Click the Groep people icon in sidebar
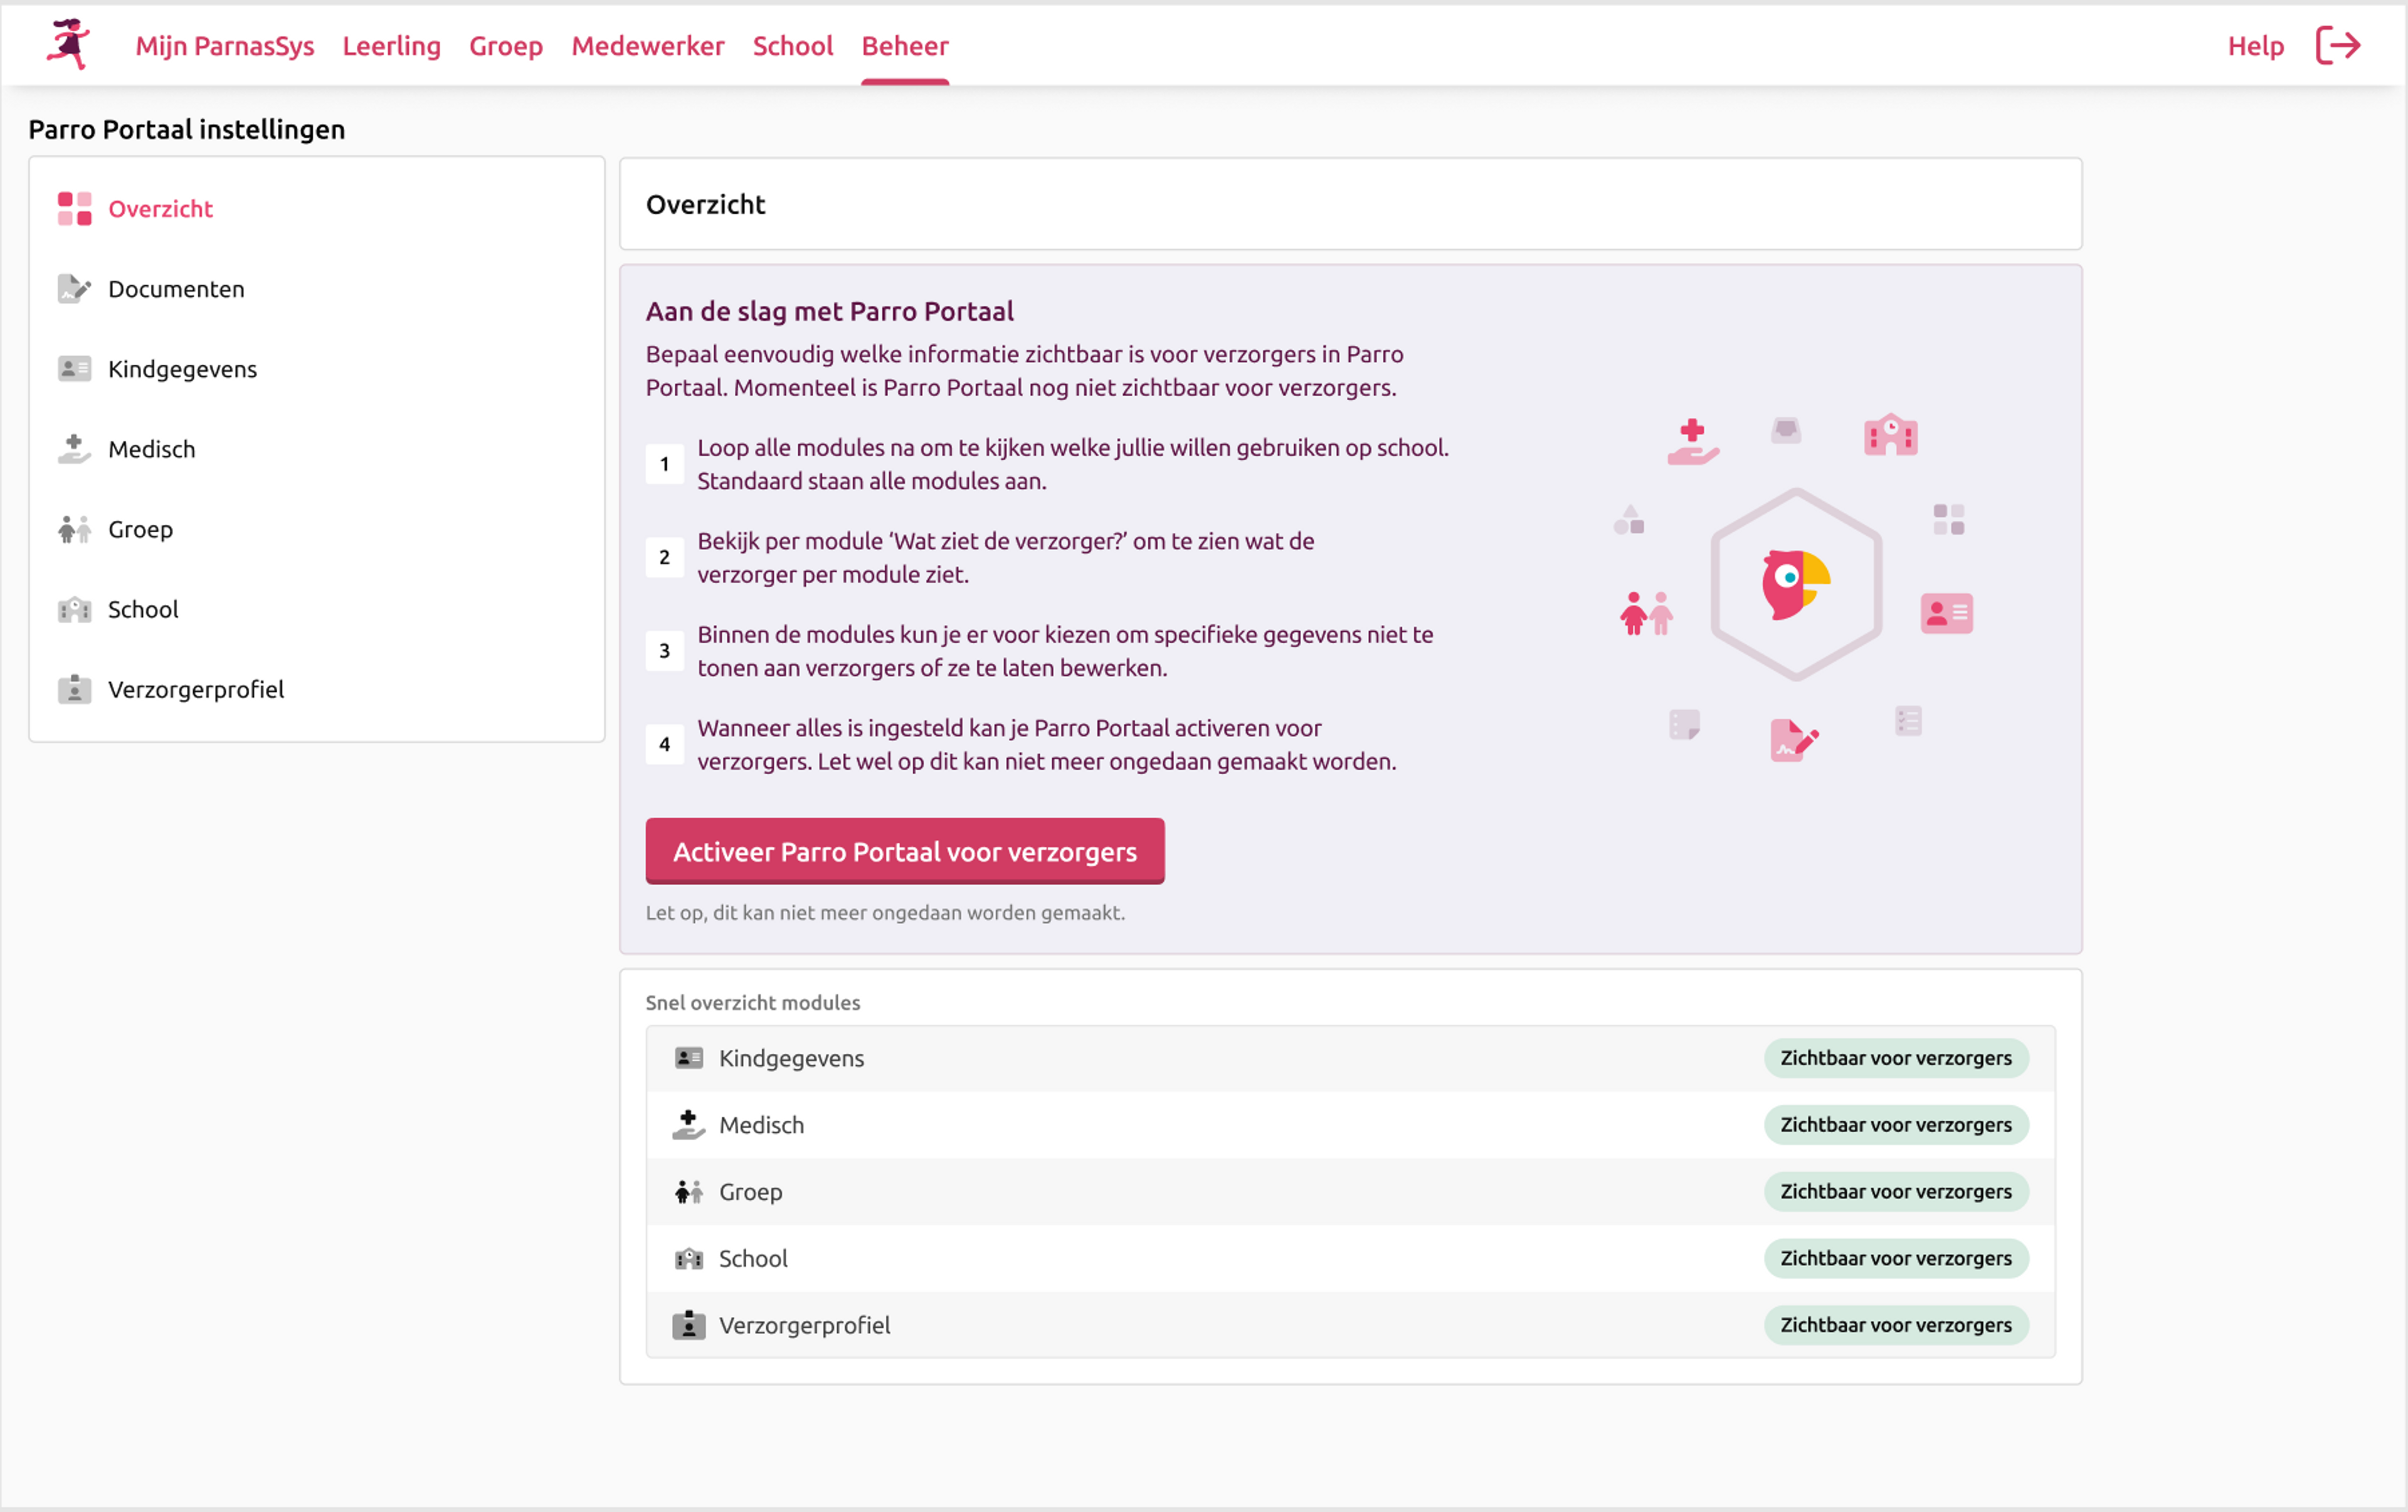This screenshot has width=2408, height=1512. coord(74,528)
